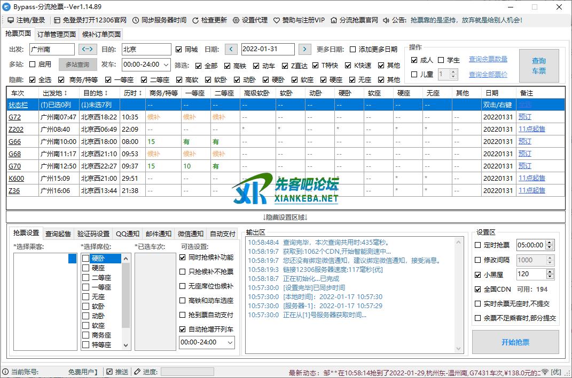The image size is (572, 378).
Task: Open 12306 official site without login
Action: coord(57,20)
